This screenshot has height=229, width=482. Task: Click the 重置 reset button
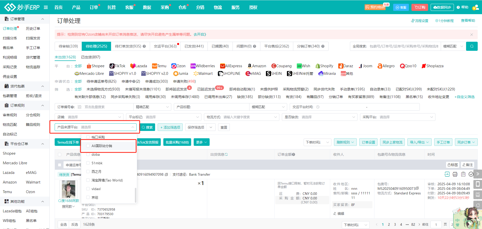pos(224,127)
